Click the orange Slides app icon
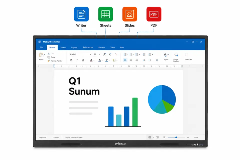 (130, 14)
